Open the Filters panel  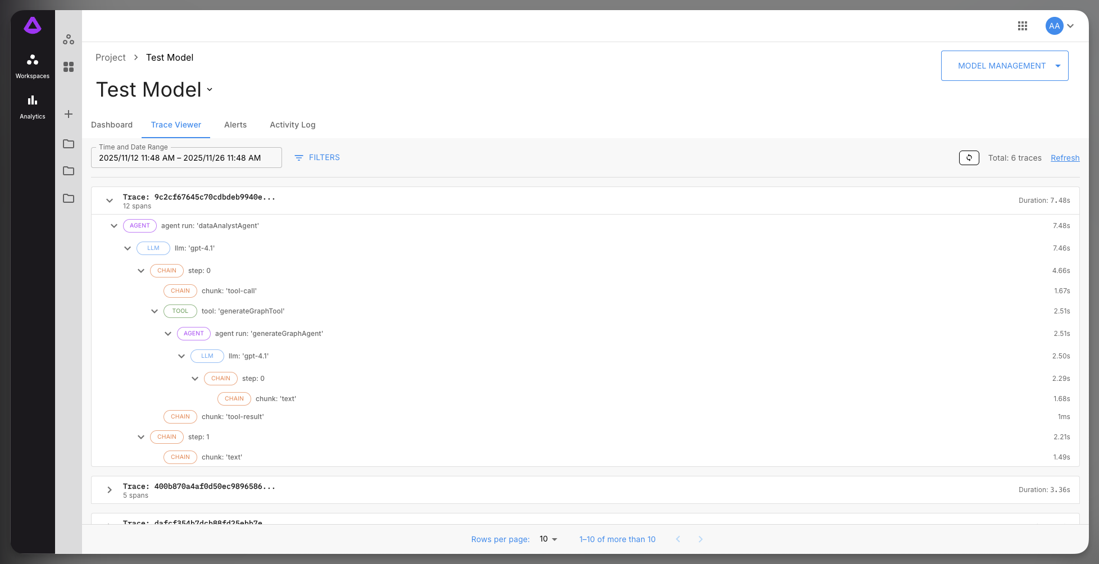(317, 157)
